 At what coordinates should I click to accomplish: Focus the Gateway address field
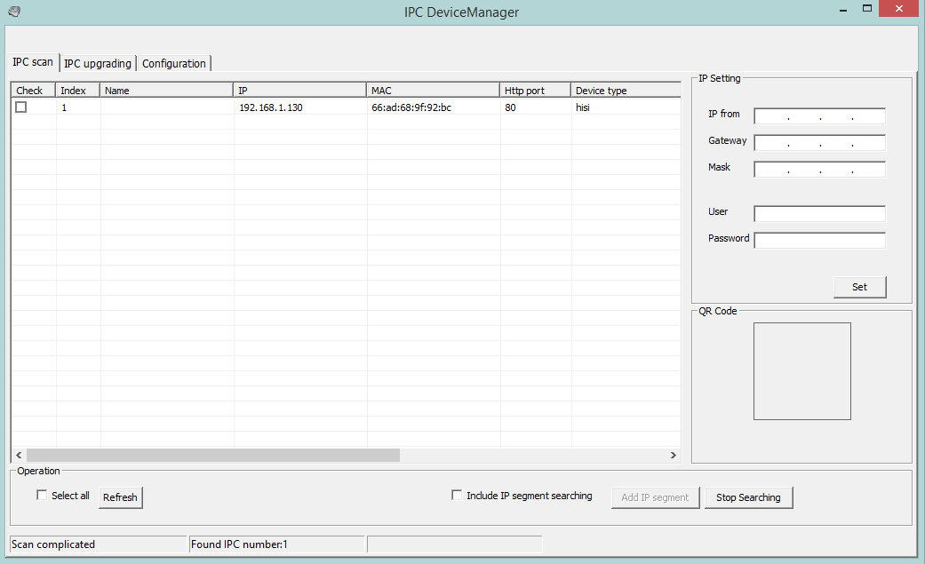coord(819,143)
